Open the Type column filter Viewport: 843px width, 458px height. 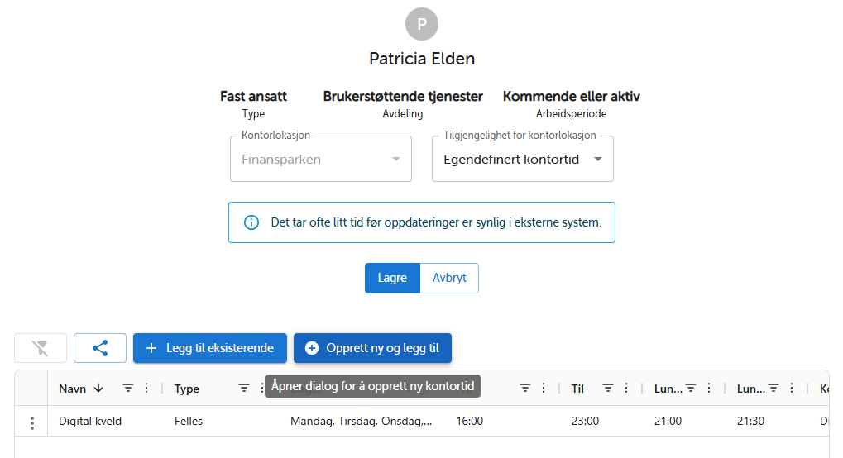click(x=244, y=388)
